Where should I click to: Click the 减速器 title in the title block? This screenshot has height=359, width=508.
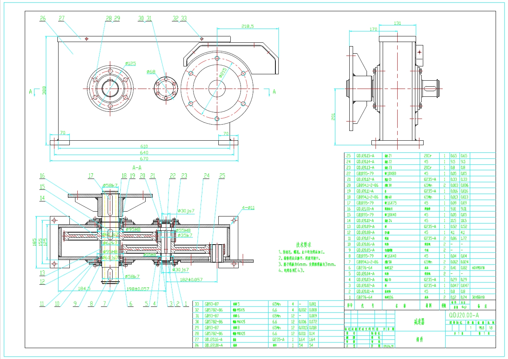tap(419, 322)
